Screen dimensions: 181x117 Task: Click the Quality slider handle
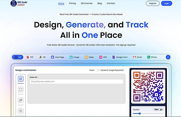point(140,114)
